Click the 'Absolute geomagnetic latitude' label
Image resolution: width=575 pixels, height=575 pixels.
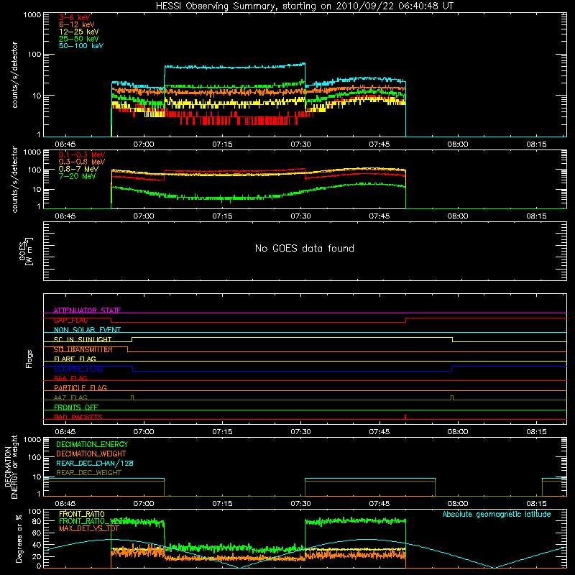coord(497,514)
